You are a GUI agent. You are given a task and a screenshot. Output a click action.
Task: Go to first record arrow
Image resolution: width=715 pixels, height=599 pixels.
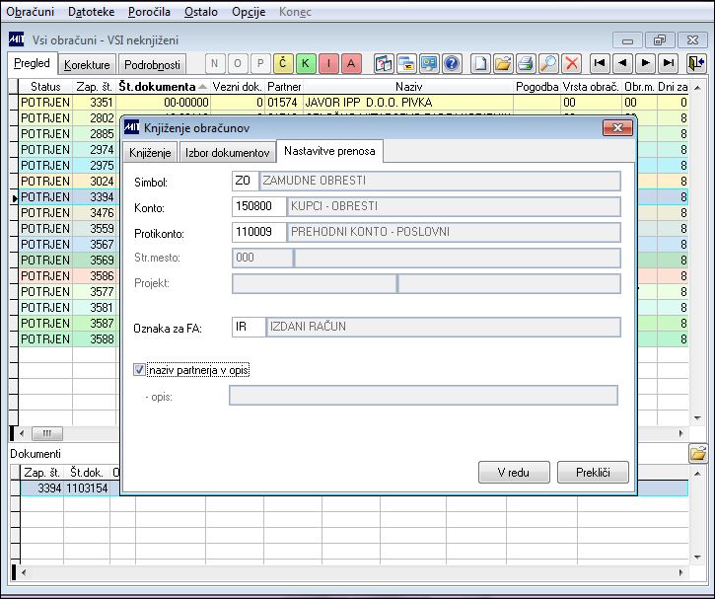(x=600, y=63)
